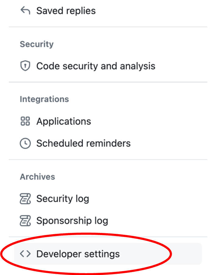Go to Scheduled reminders
The image size is (219, 275).
click(83, 143)
